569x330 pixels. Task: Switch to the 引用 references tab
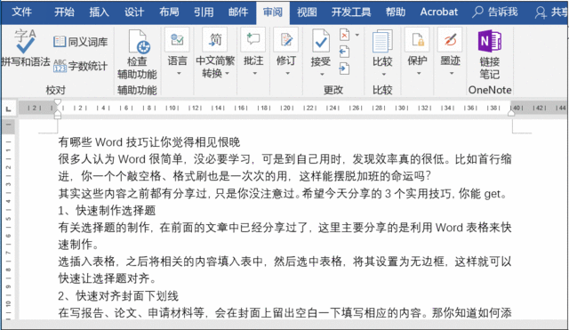pos(204,12)
